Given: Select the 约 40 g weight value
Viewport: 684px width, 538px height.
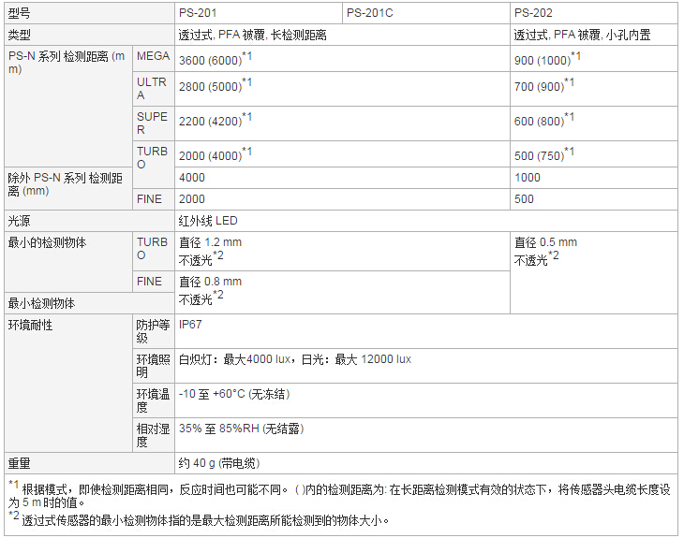Looking at the screenshot, I should point(218,463).
